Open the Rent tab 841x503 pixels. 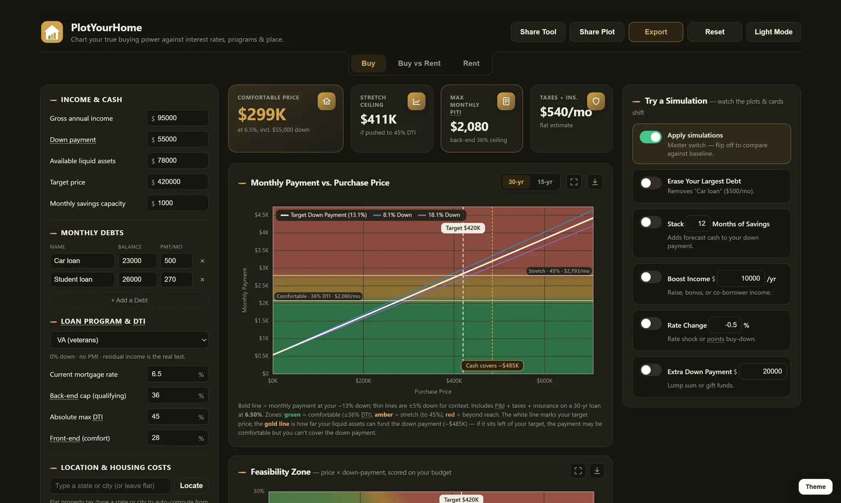[471, 64]
